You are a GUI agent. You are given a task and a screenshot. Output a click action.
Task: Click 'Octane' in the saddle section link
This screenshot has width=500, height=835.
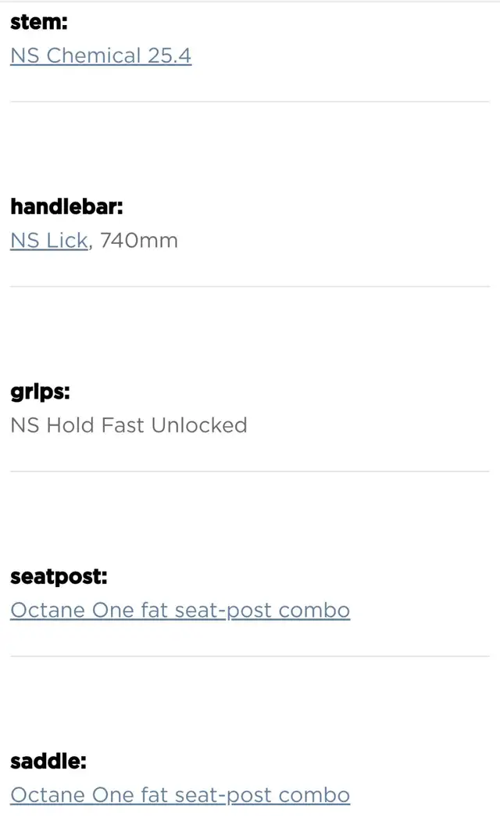48,795
